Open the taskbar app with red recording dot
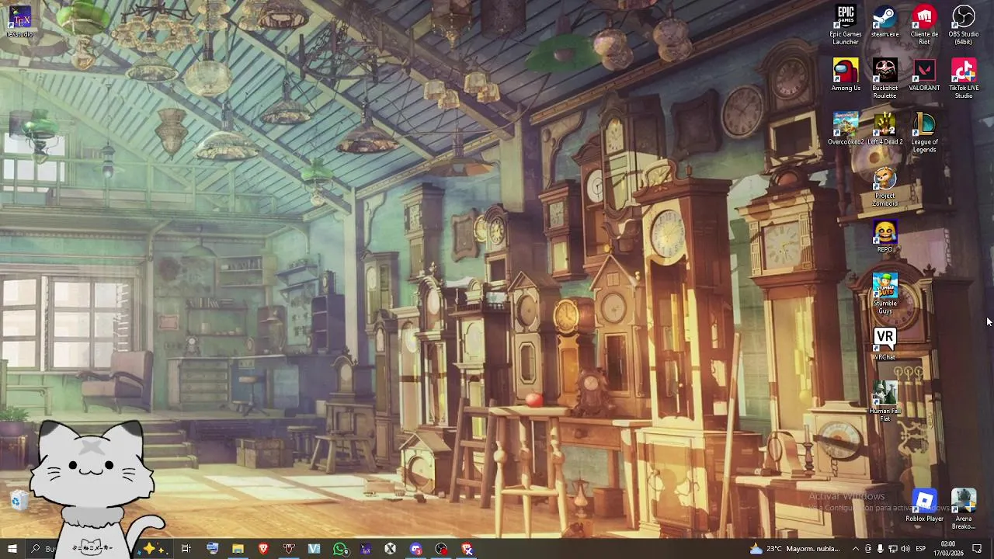Screen dimensions: 994x559 (442, 549)
